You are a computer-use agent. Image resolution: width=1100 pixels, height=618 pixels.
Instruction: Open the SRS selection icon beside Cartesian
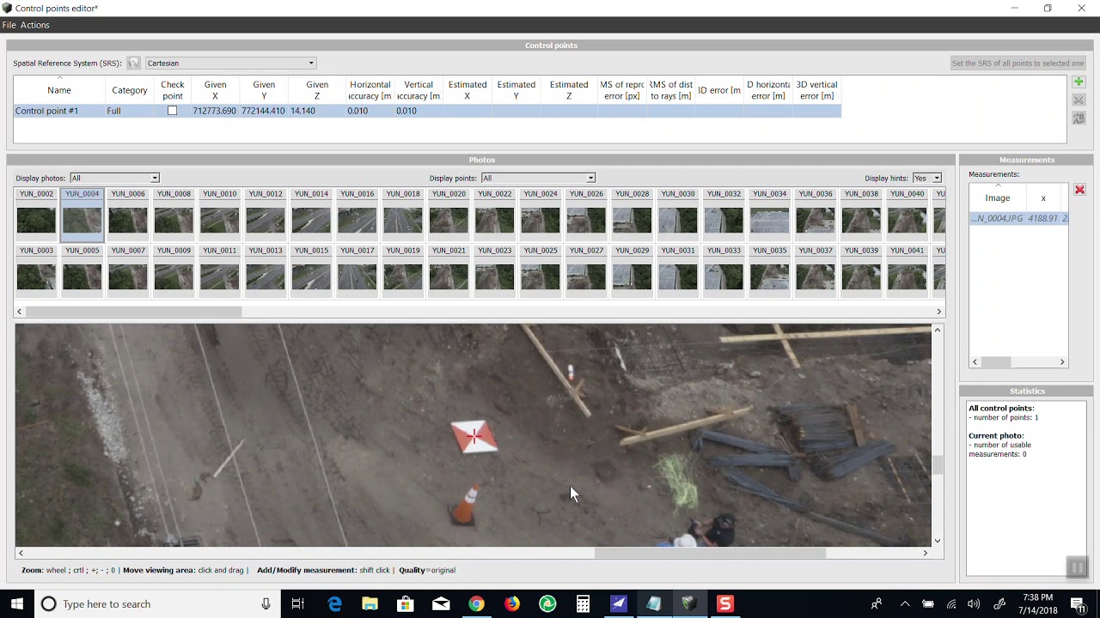[x=134, y=63]
